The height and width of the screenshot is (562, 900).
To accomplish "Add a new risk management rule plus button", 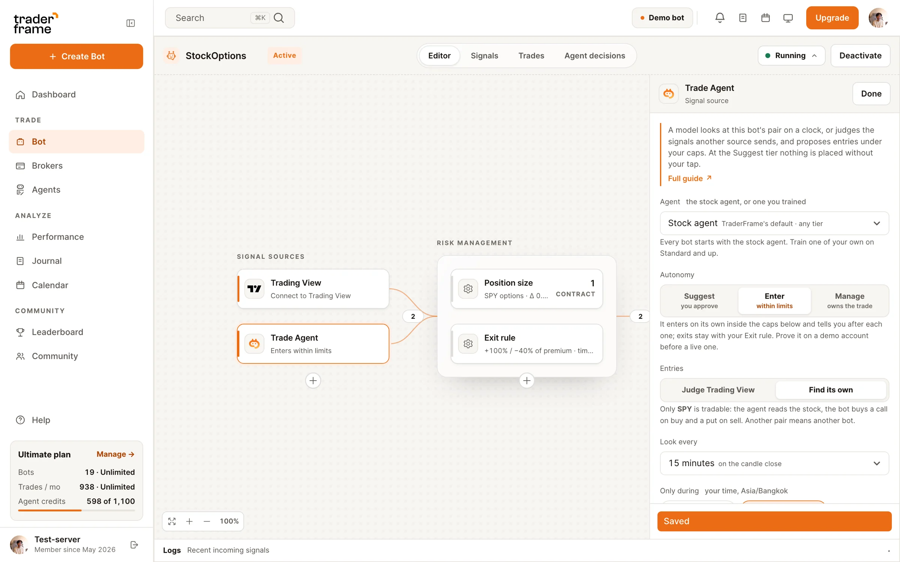I will coord(526,381).
